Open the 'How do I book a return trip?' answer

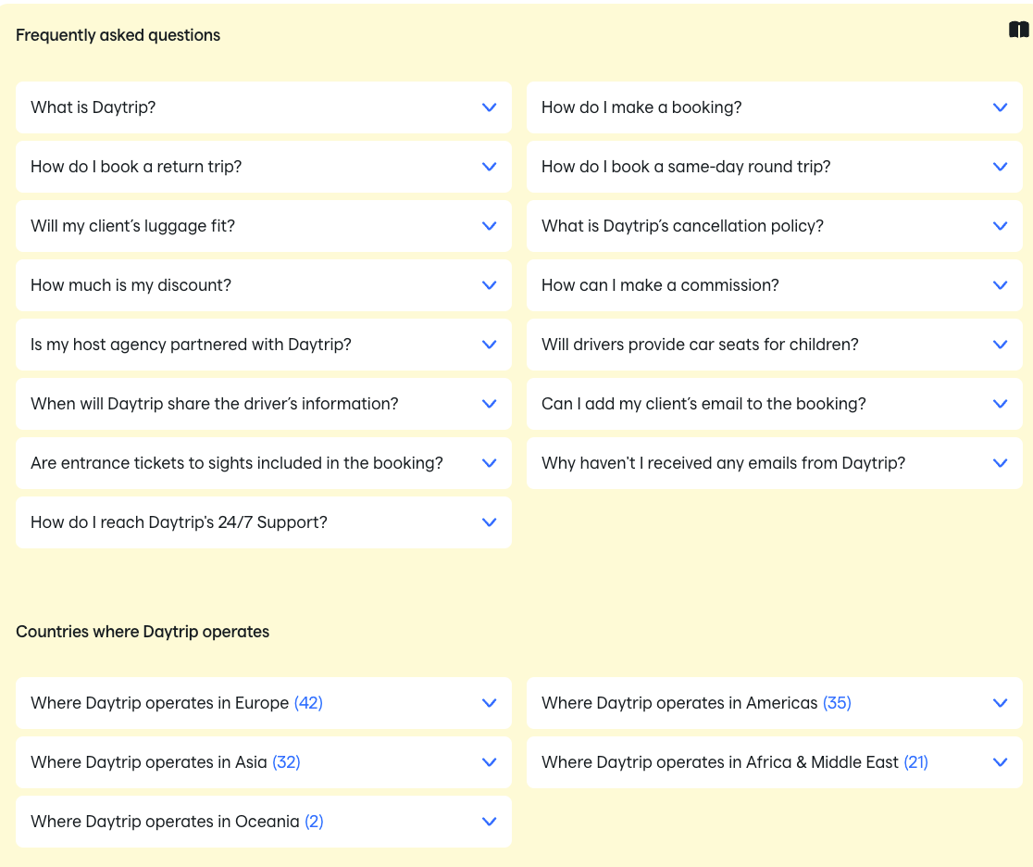264,167
